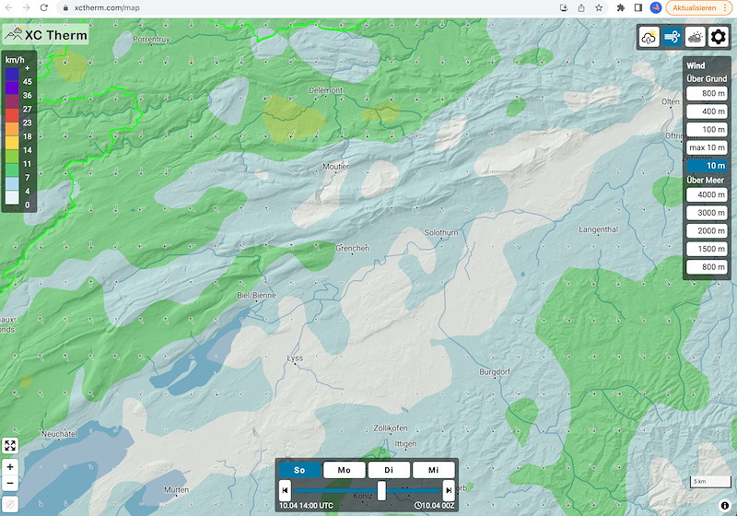Image resolution: width=737 pixels, height=516 pixels.
Task: Click the time slider handle
Action: pyautogui.click(x=381, y=490)
